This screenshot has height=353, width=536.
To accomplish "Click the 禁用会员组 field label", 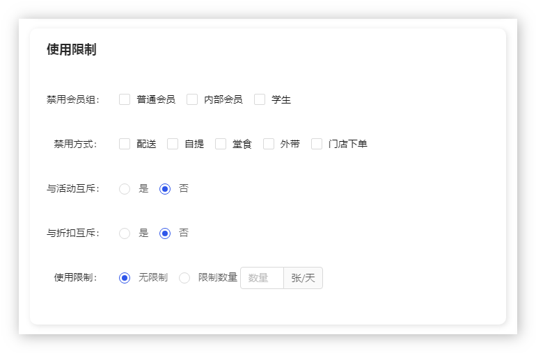I will tap(72, 99).
